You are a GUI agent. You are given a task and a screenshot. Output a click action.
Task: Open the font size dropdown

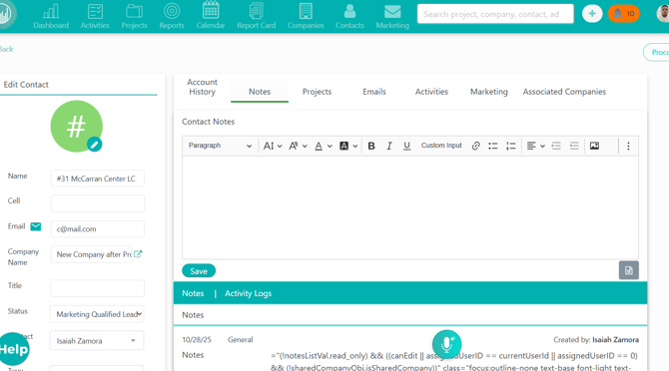tap(273, 146)
